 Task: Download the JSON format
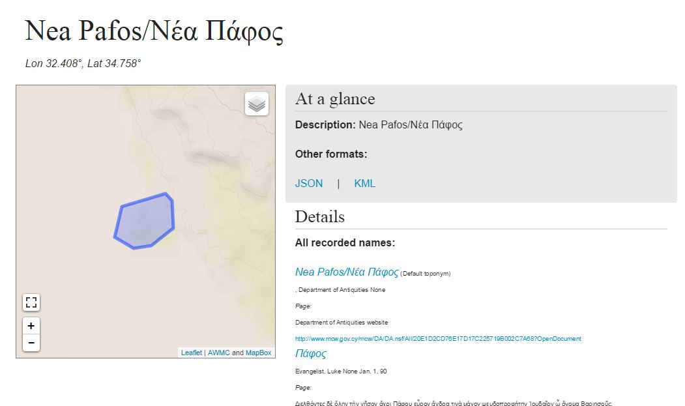pyautogui.click(x=309, y=183)
